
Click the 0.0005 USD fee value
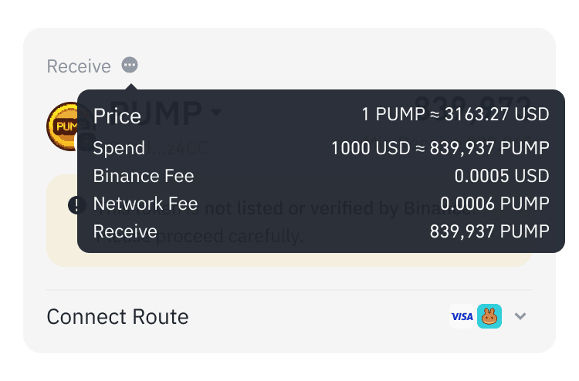[502, 176]
